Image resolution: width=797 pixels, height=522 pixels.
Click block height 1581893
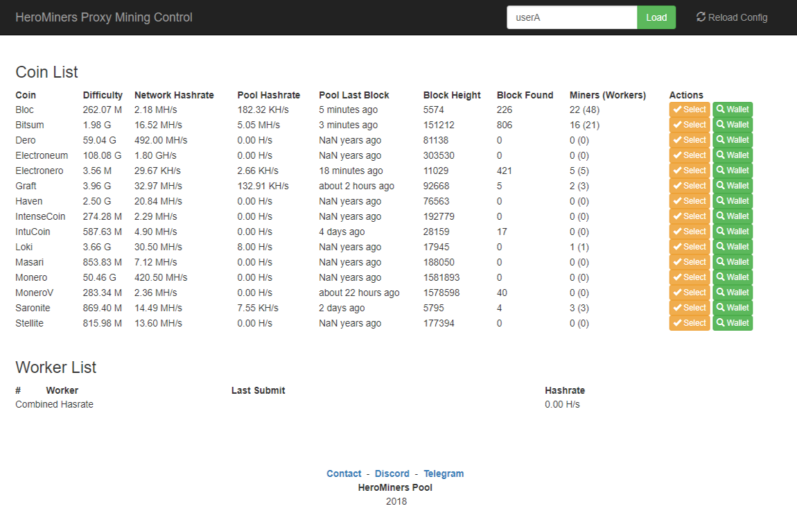[x=441, y=277]
